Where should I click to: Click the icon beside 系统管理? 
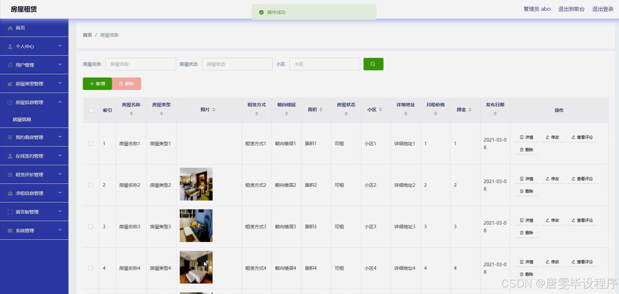pyautogui.click(x=10, y=231)
